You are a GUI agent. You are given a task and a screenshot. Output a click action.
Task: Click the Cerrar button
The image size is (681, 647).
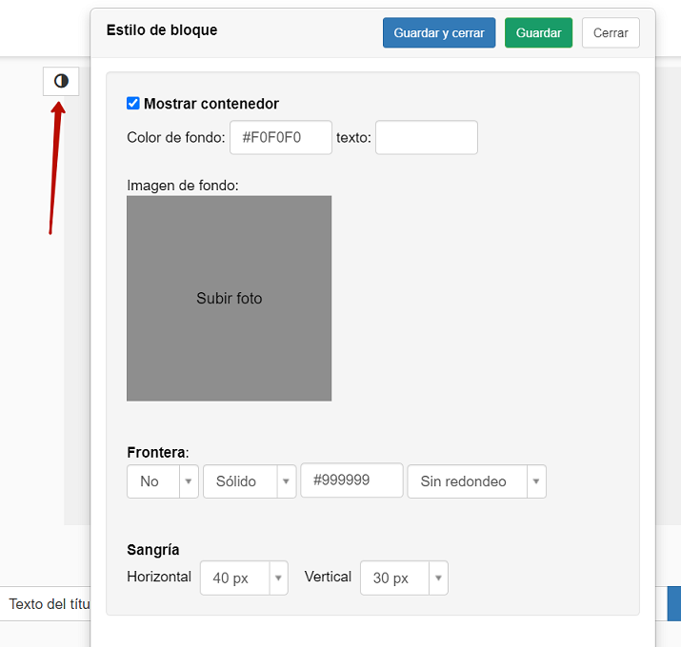click(x=611, y=32)
